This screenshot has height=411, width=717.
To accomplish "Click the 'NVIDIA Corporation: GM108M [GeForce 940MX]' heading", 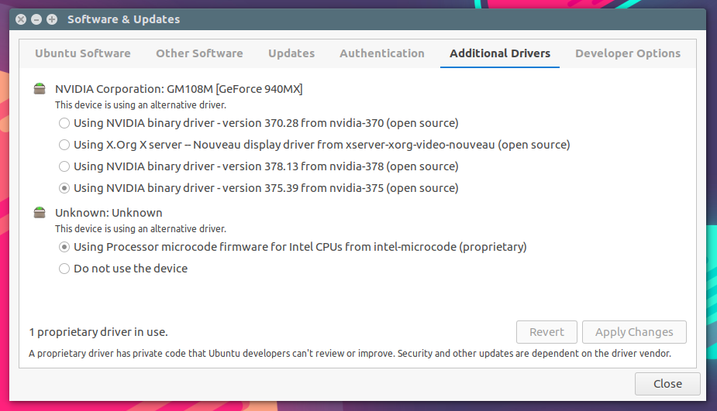I will pyautogui.click(x=179, y=89).
